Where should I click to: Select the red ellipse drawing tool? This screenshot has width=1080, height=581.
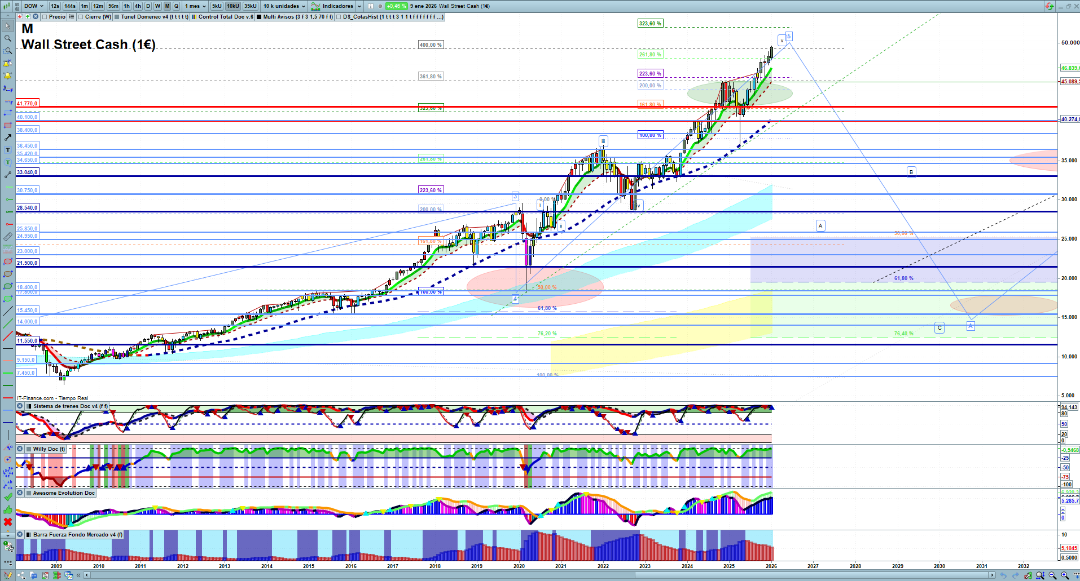coord(7,261)
